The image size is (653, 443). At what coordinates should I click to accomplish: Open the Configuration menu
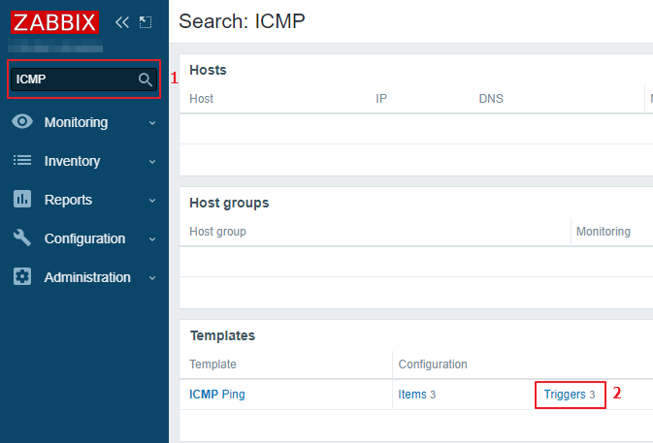(x=84, y=238)
